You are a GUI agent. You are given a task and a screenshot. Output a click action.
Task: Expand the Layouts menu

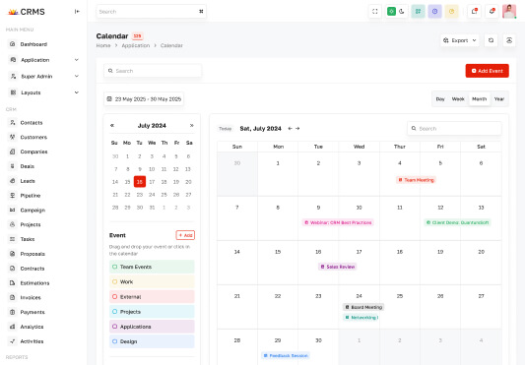(44, 92)
